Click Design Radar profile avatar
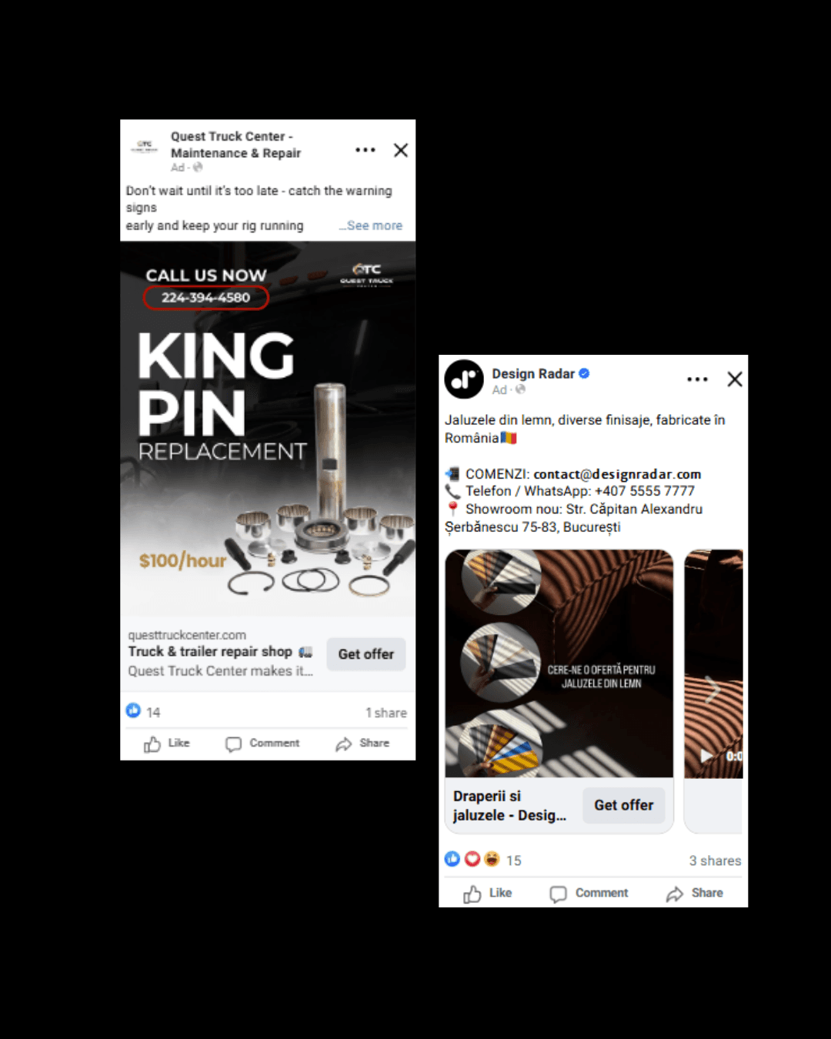 coord(464,379)
